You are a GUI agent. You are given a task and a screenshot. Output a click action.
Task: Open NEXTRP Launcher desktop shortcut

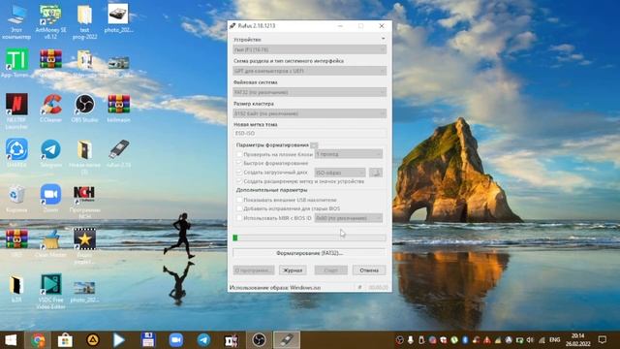point(16,111)
